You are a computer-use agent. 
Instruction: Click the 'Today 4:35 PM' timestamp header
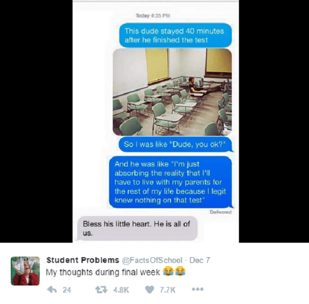click(x=153, y=15)
